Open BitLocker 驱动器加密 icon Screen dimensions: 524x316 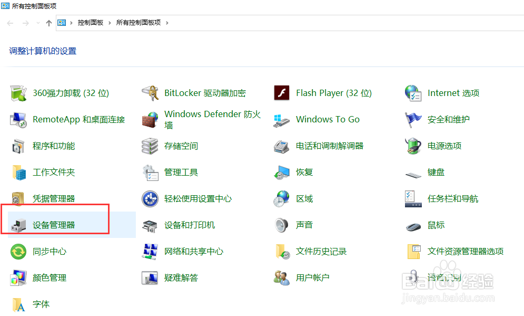coord(150,93)
